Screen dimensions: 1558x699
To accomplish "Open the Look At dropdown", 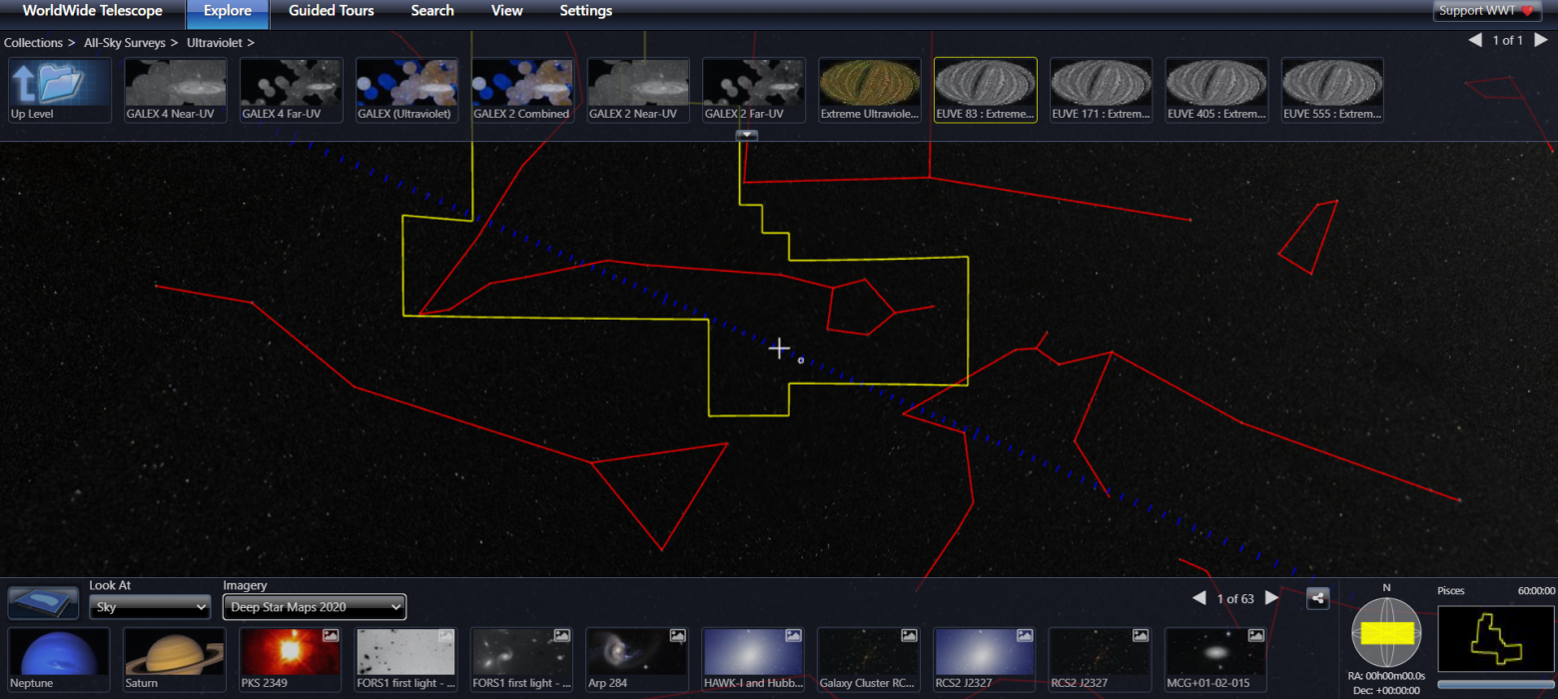I will [x=150, y=607].
